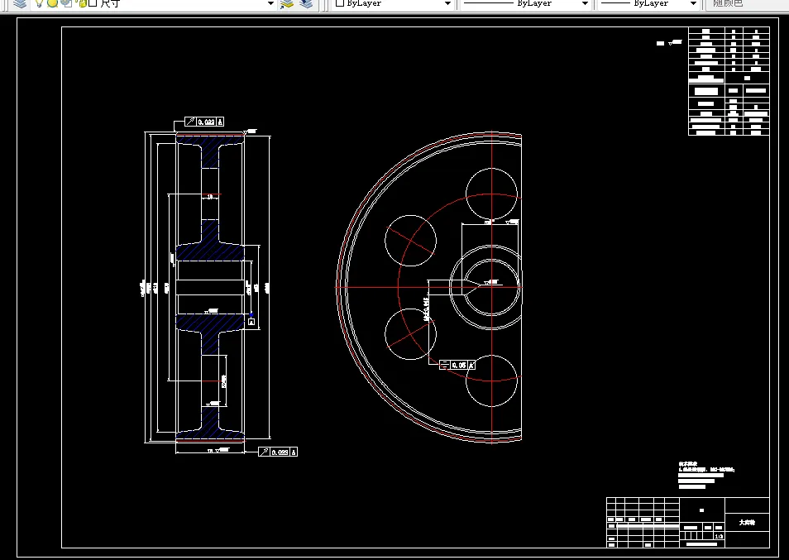Click the Layer Previous icon

pyautogui.click(x=305, y=4)
